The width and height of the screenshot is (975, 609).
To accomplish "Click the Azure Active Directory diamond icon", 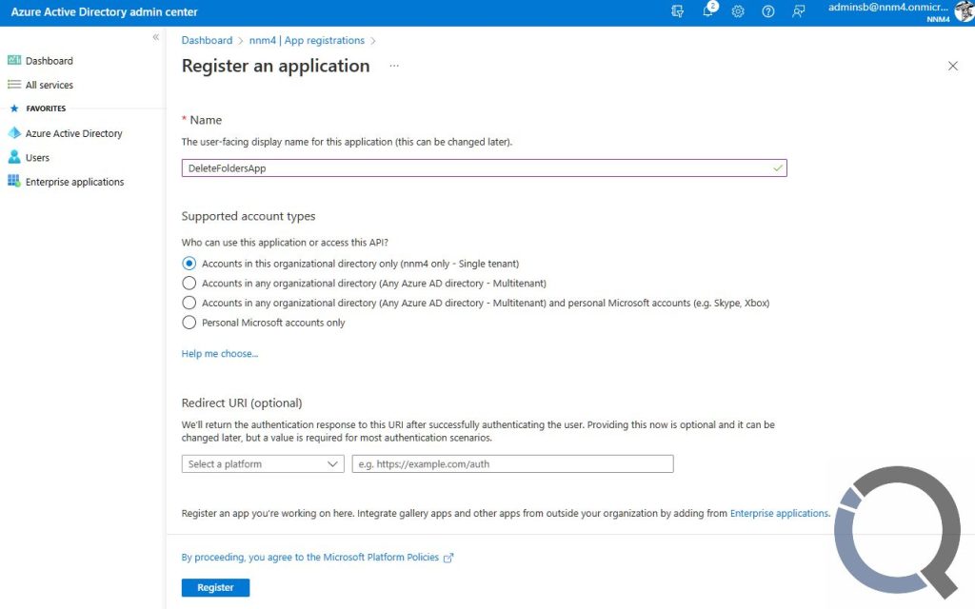I will pos(14,133).
